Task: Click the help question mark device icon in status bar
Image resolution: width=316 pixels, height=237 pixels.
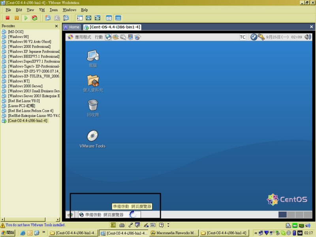Action: point(161,225)
